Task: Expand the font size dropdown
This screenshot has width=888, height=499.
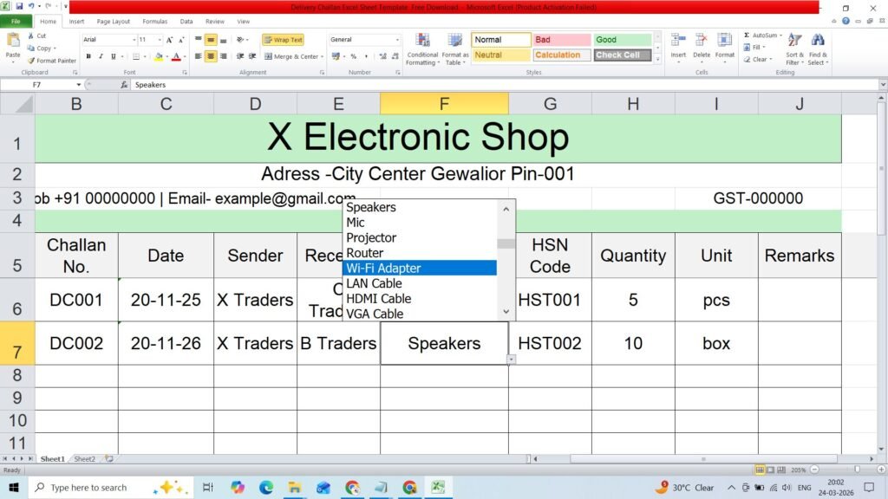Action: point(160,40)
